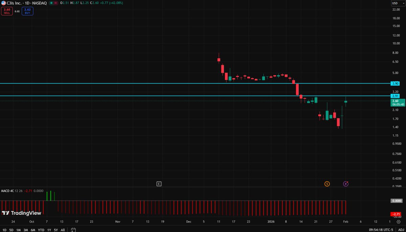Image resolution: width=406 pixels, height=232 pixels.
Task: Click the 2.91 horizontal line price label
Action: coord(395,96)
